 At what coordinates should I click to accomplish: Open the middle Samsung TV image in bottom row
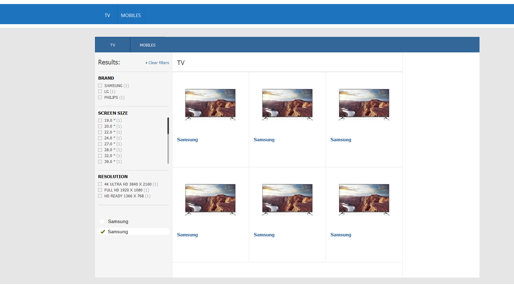[x=287, y=200]
